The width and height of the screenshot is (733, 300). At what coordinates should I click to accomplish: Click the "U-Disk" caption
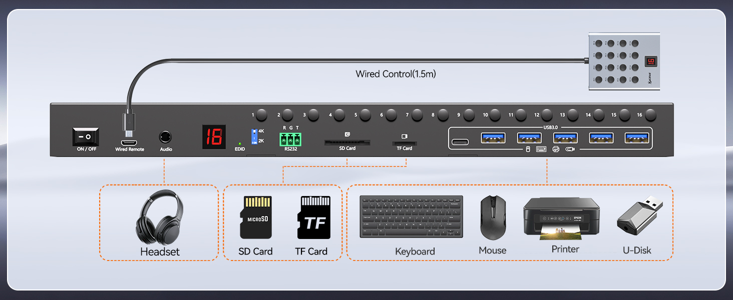[x=637, y=250]
